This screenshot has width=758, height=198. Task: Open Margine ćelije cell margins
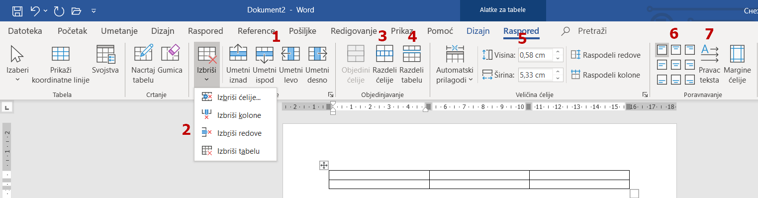tap(737, 64)
